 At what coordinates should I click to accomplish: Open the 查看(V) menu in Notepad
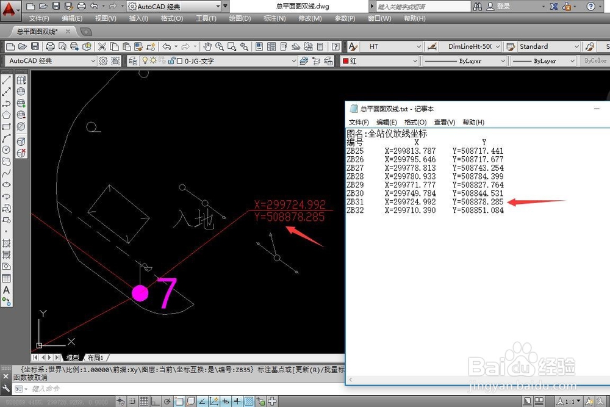click(x=445, y=122)
